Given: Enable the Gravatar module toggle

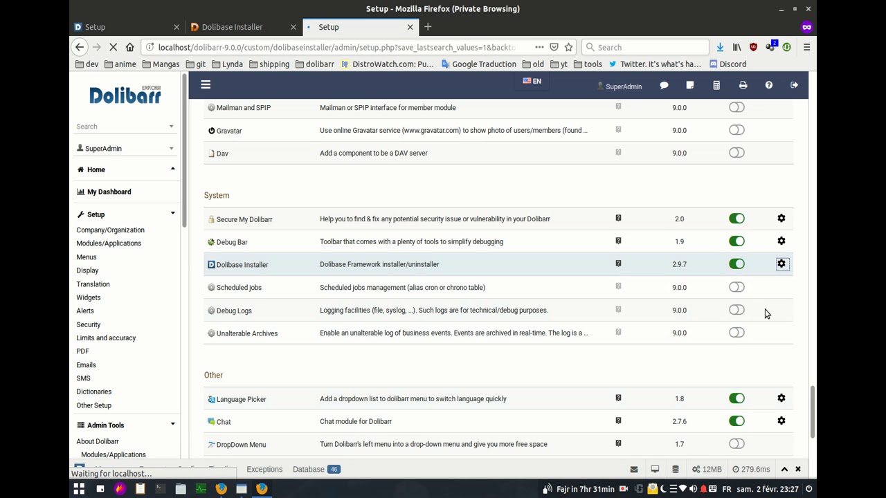Looking at the screenshot, I should 736,130.
